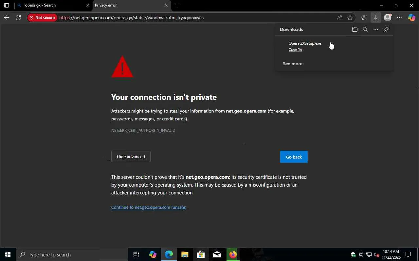Click the 'Not secure' site info badge
The width and height of the screenshot is (419, 261).
pyautogui.click(x=42, y=18)
